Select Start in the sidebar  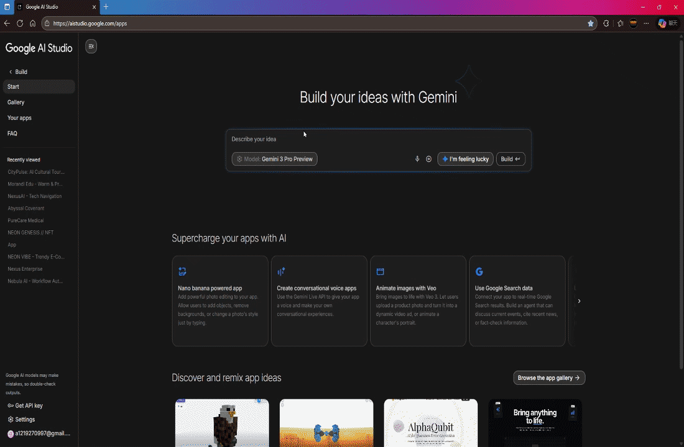pyautogui.click(x=39, y=87)
